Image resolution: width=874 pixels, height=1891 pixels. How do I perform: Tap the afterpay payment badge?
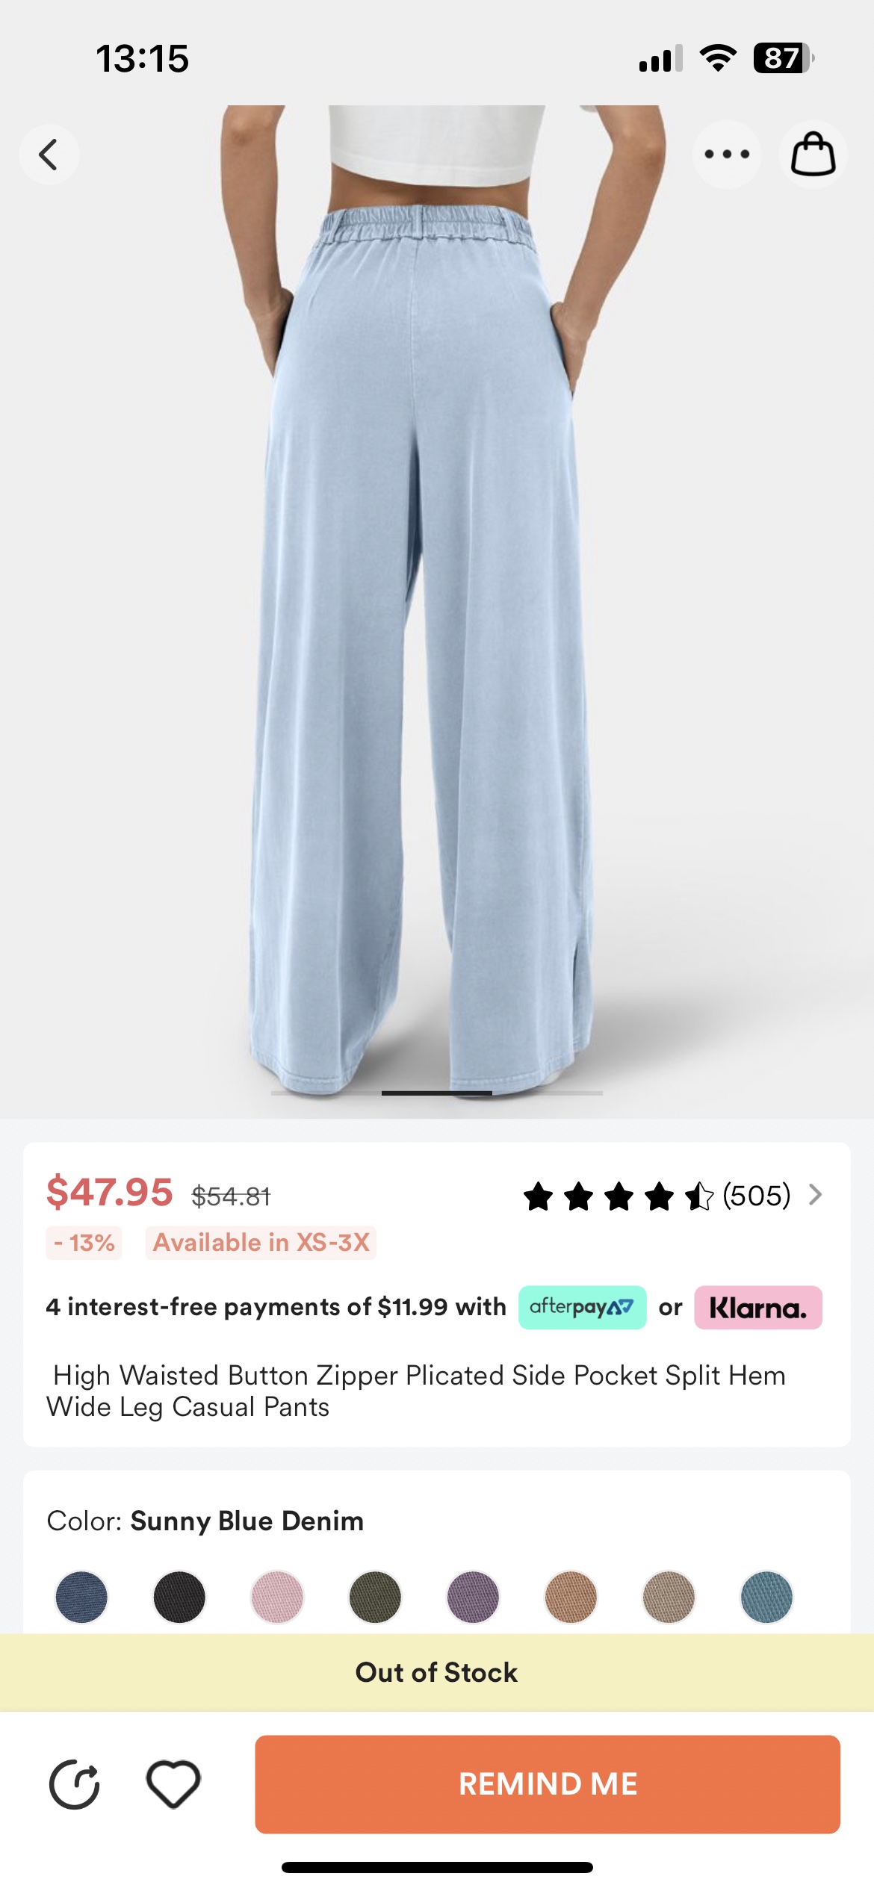coord(583,1308)
